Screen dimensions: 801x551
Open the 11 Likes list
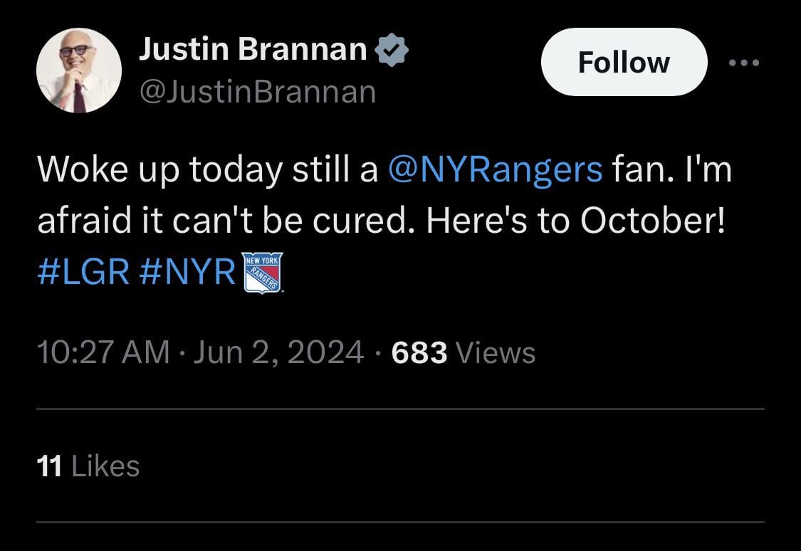click(88, 466)
